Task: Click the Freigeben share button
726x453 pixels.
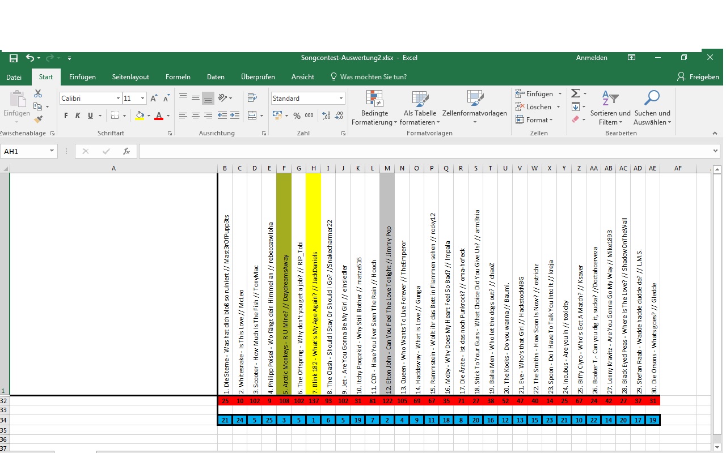Action: (x=698, y=76)
